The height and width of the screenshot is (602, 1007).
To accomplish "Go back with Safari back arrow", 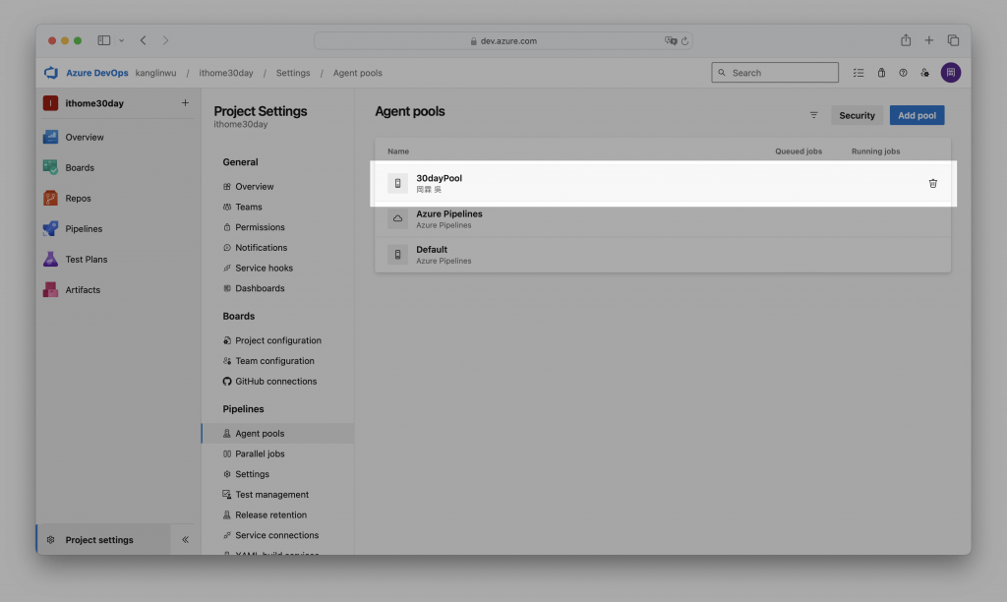I will tap(144, 39).
